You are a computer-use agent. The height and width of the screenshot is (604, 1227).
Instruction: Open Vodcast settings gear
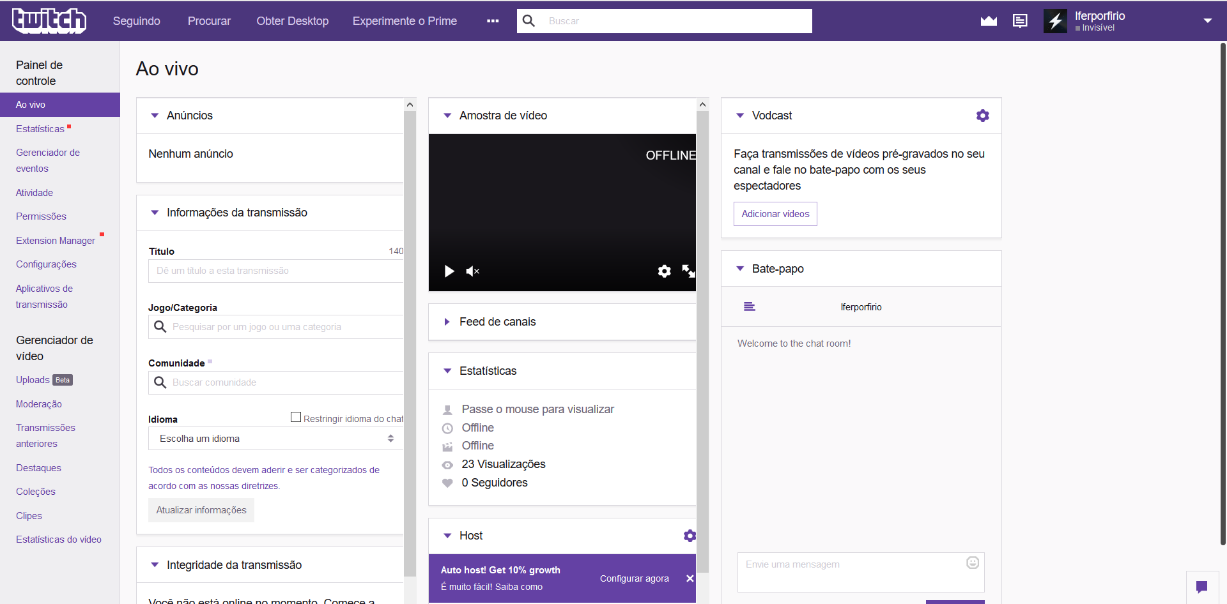(983, 116)
